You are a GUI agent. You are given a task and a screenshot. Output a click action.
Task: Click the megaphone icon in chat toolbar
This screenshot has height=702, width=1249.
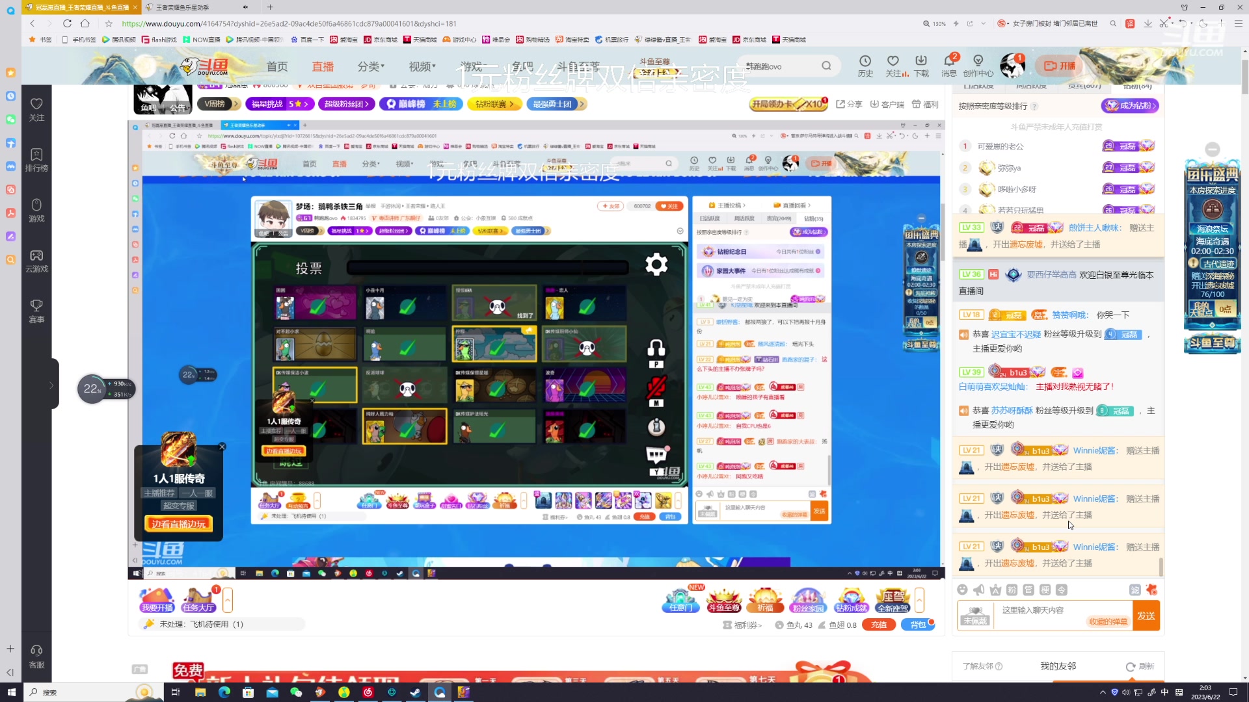click(x=979, y=590)
